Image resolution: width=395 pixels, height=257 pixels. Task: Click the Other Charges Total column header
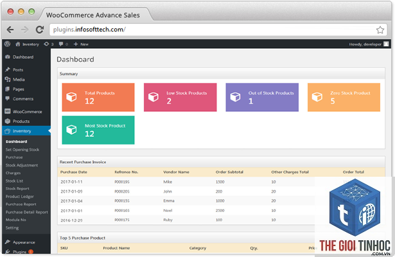point(290,172)
